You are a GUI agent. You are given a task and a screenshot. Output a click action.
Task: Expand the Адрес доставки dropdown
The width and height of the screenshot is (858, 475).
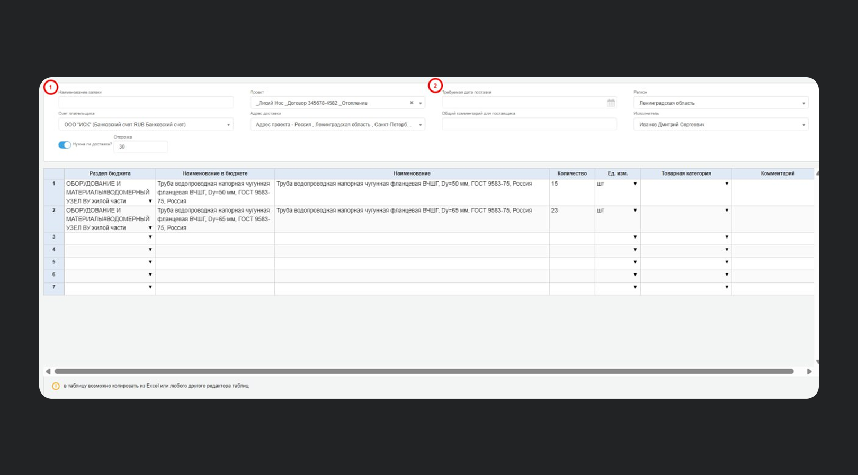click(x=420, y=125)
